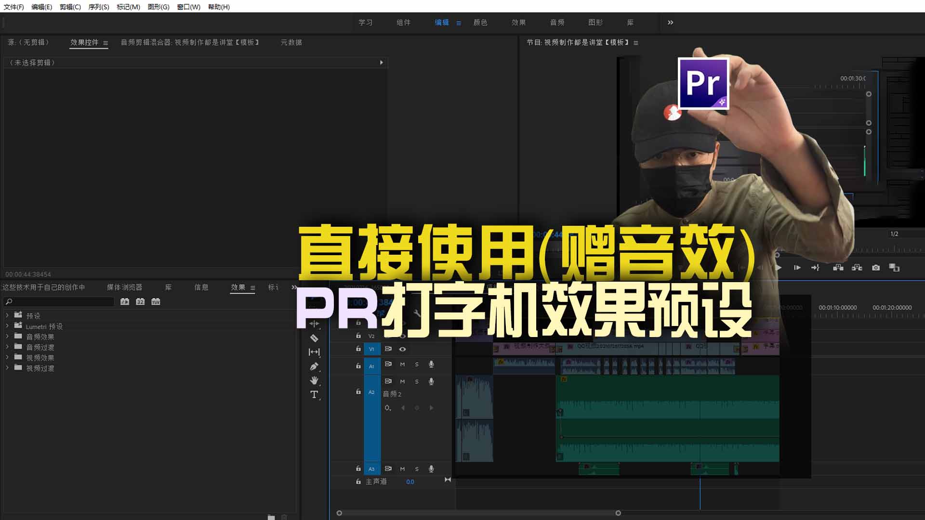The width and height of the screenshot is (925, 520).
Task: Expand the 预设 presets folder
Action: (7, 315)
